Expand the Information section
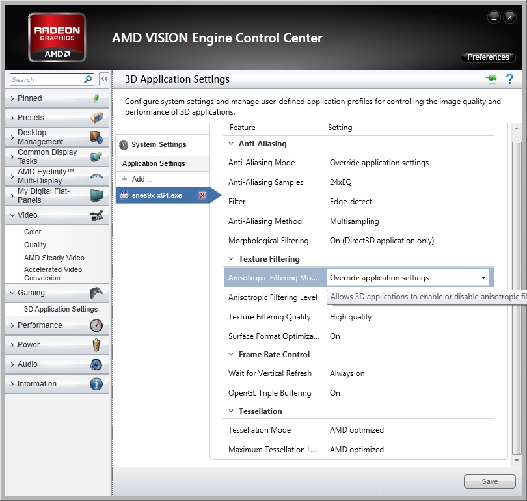The height and width of the screenshot is (501, 527). pos(12,384)
